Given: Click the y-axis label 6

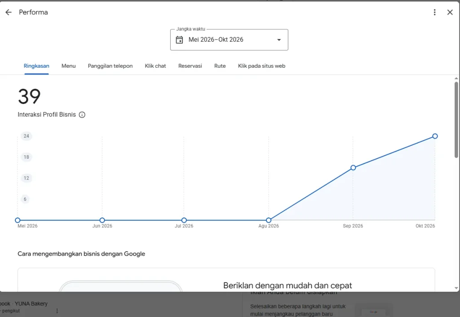Looking at the screenshot, I should 25,200.
